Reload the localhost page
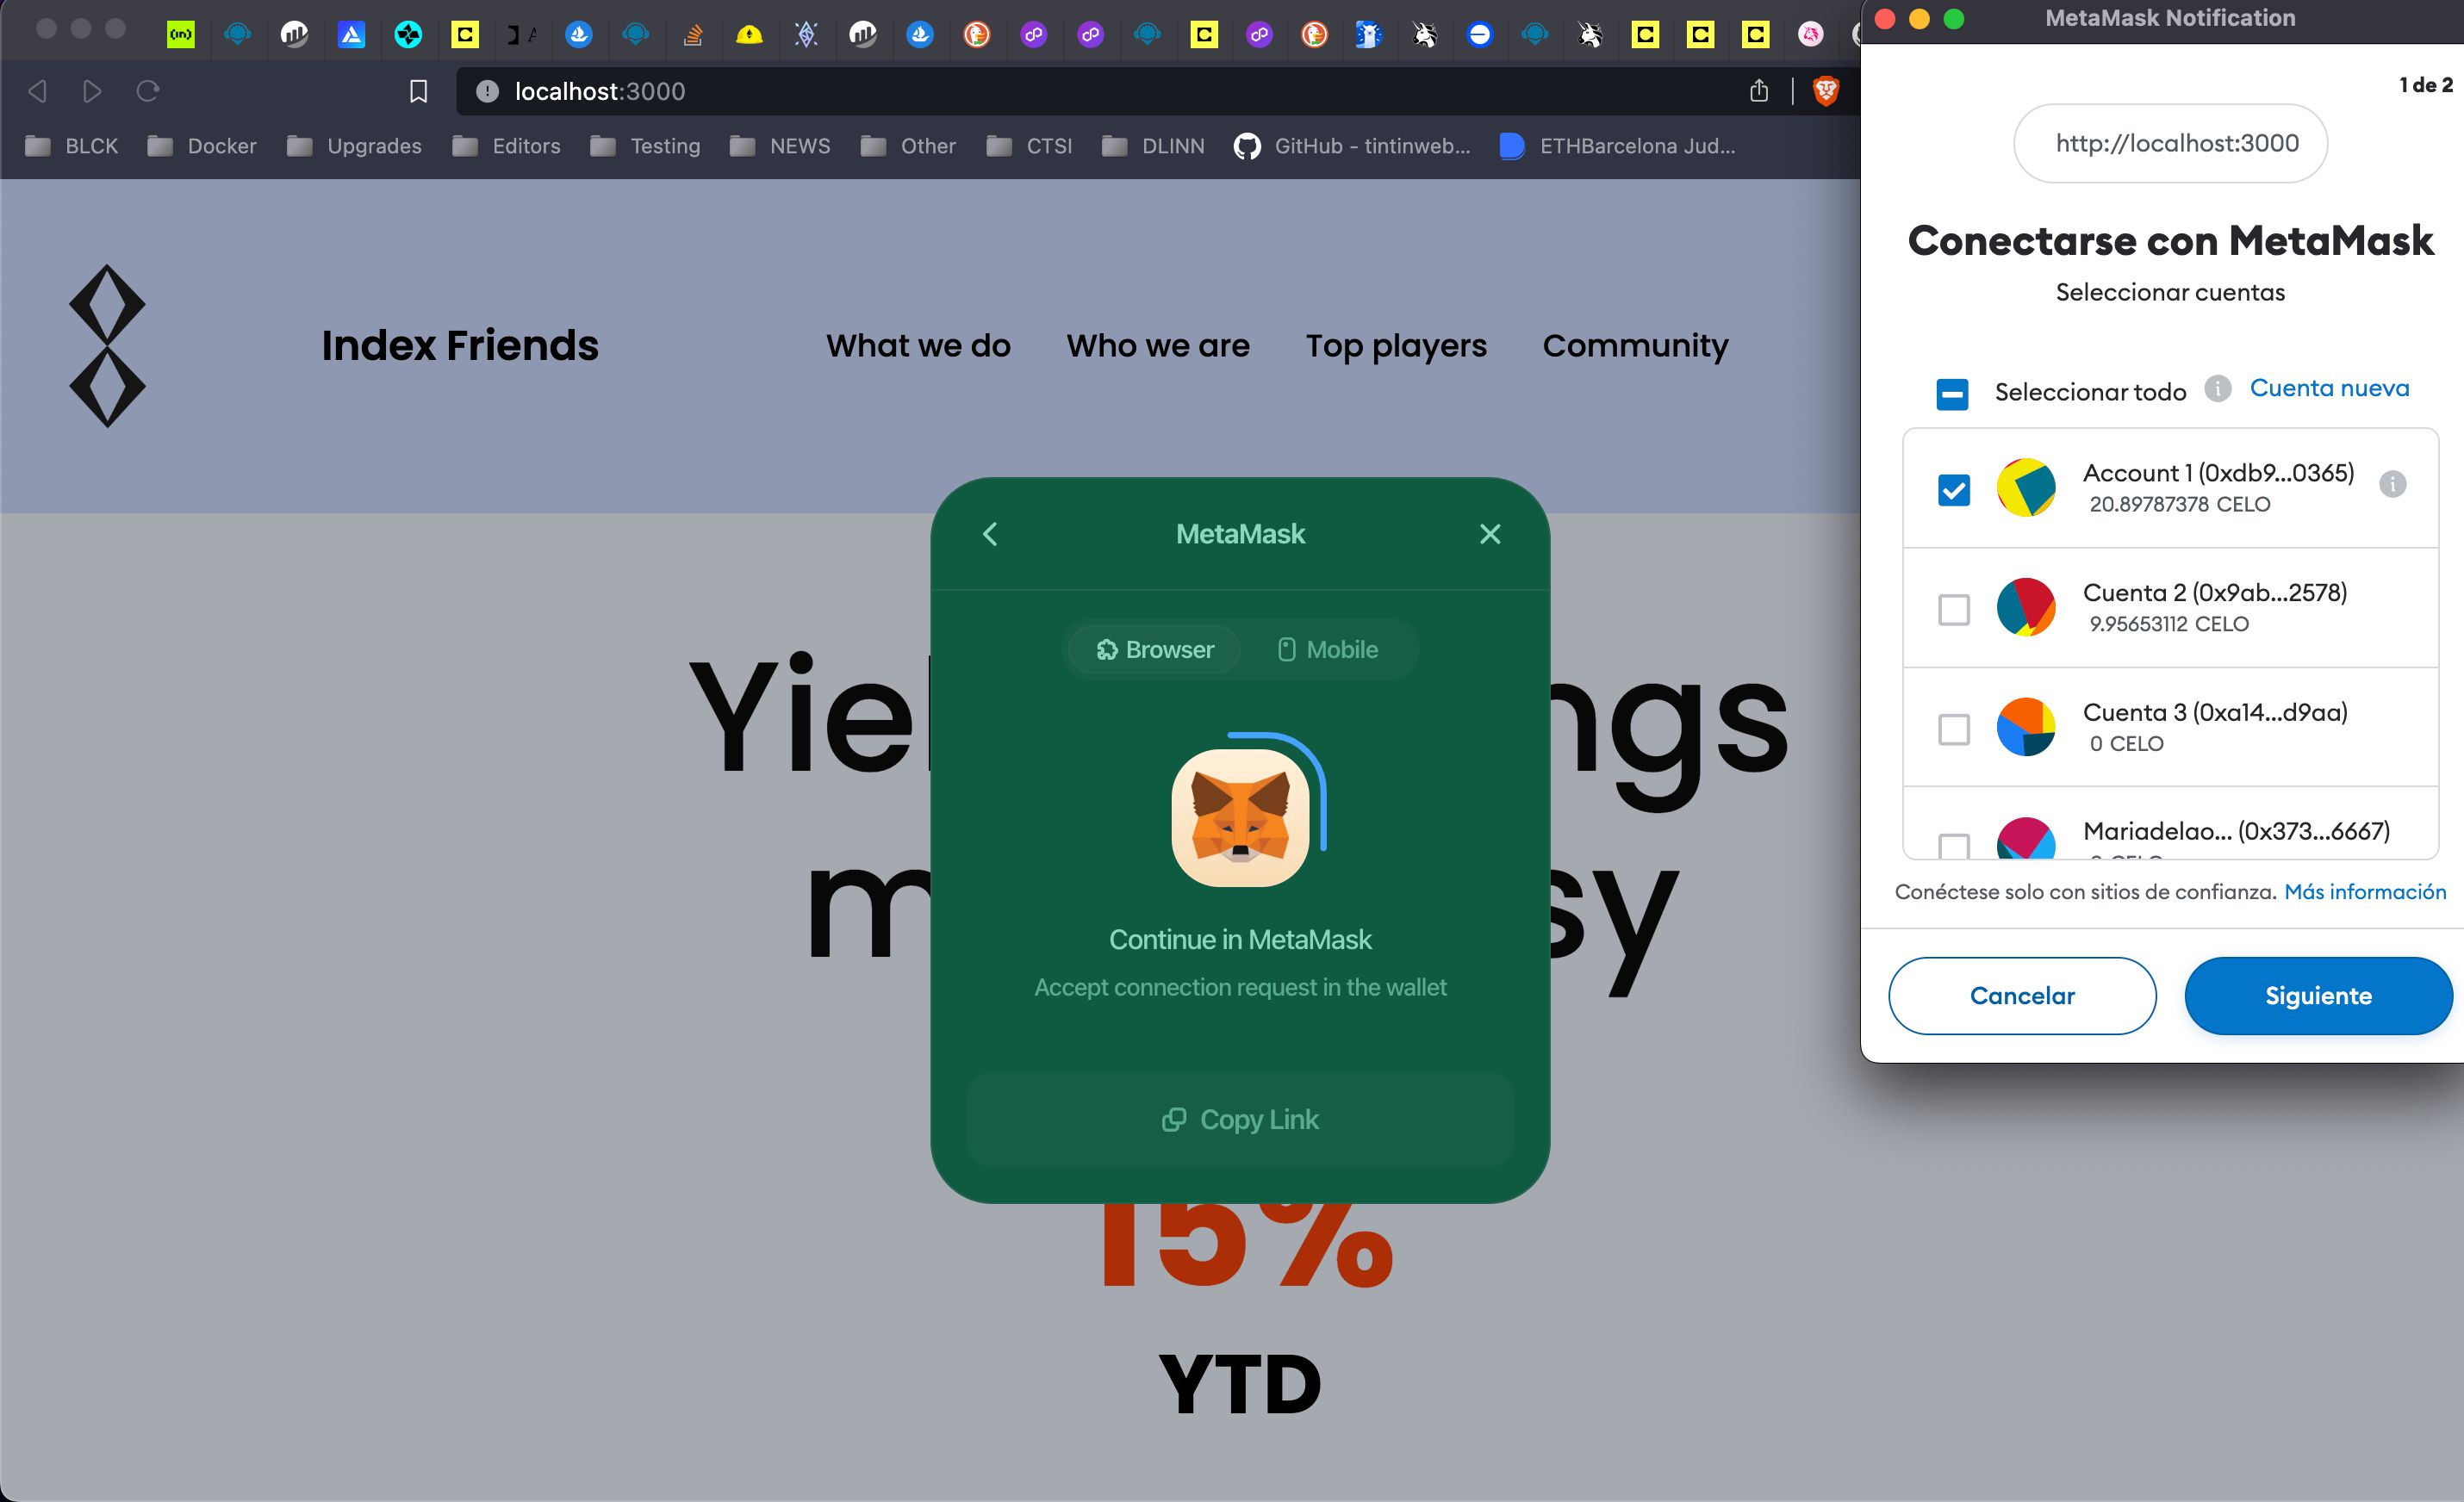Screen dimensions: 2464x1502 coord(148,92)
